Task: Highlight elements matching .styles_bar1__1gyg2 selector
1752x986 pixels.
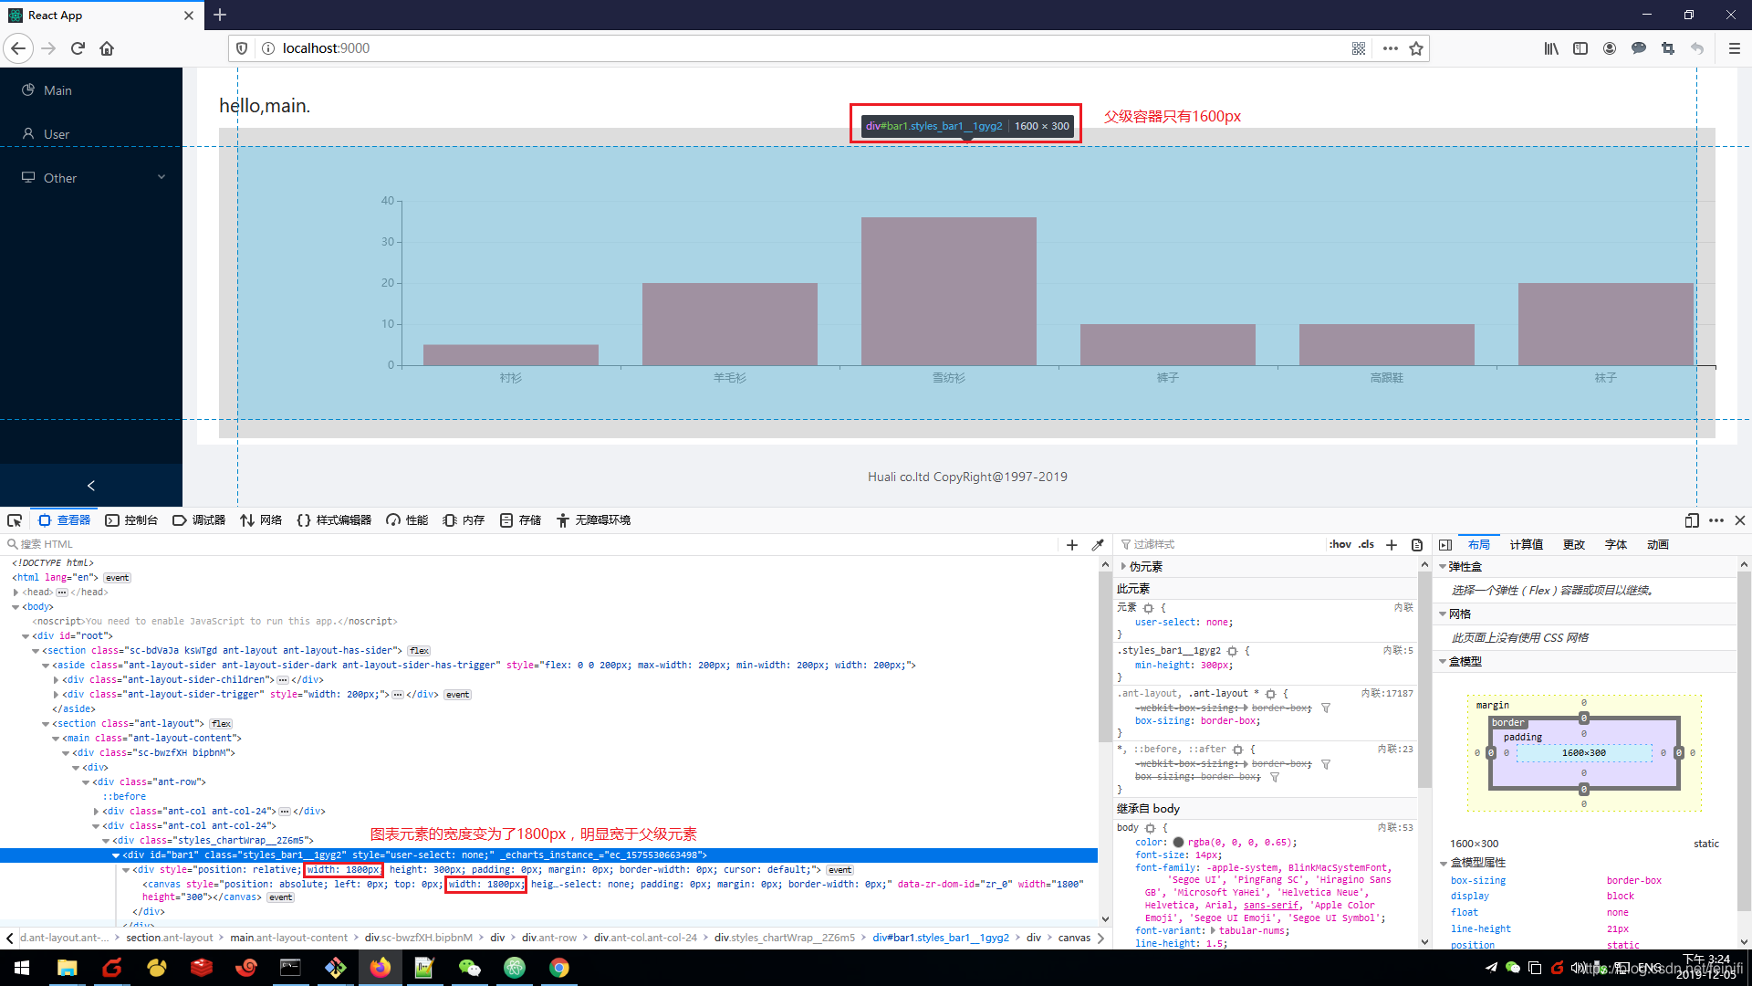Action: point(1232,651)
